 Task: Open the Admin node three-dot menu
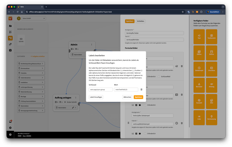pyautogui.click(x=92, y=44)
